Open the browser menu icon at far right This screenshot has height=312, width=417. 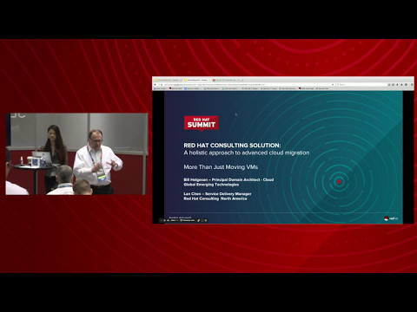412,85
